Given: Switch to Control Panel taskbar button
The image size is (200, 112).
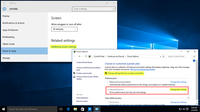Looking at the screenshot, I should (x=97, y=109).
